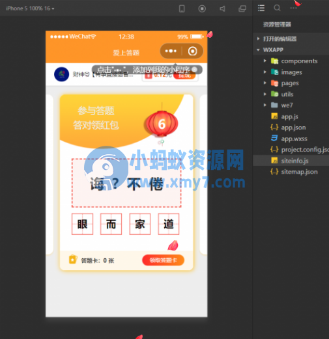This screenshot has height=339, width=329.
Task: Expand the we7 folder arrow
Action: [x=265, y=105]
